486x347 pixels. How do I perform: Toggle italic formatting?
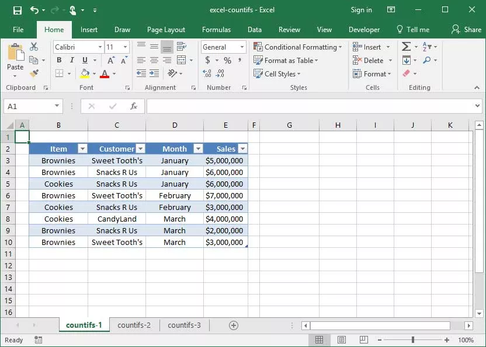72,60
